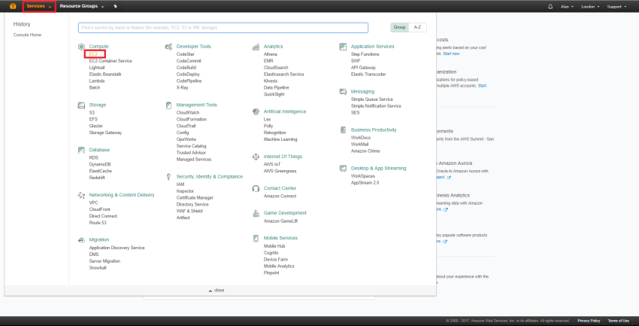Click the Mobile Services phone icon
Screen dimensions: 639x326
point(256,238)
